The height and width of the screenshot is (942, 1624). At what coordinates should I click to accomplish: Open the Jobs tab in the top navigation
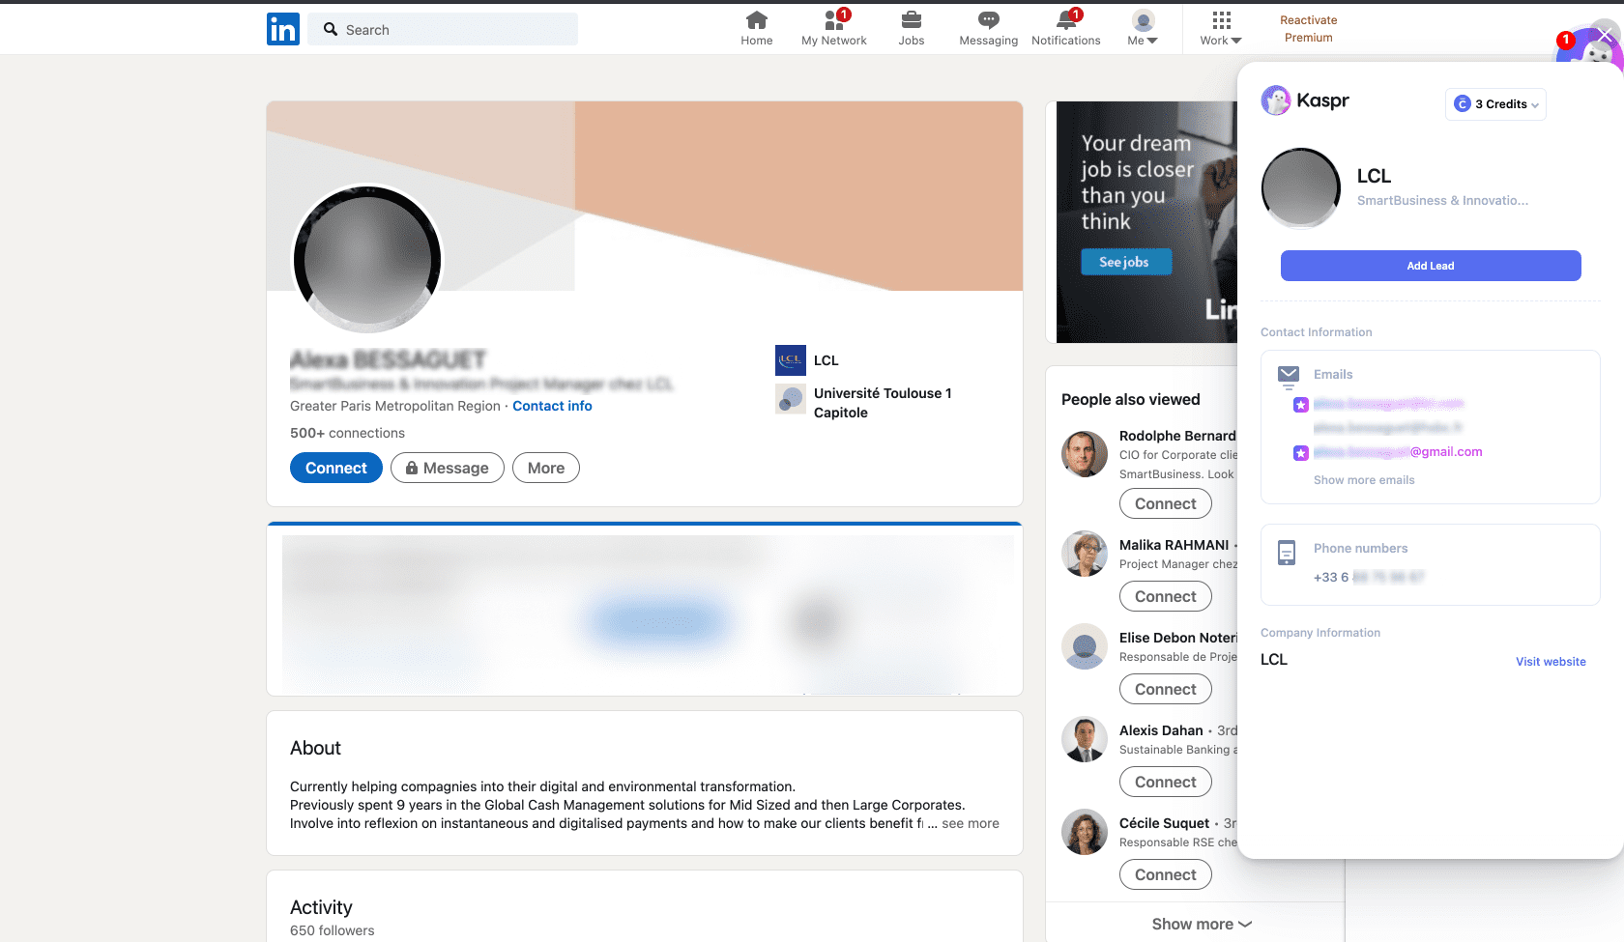911,28
